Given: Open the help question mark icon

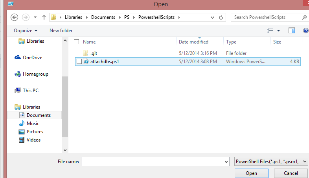Looking at the screenshot, I should pos(306,31).
